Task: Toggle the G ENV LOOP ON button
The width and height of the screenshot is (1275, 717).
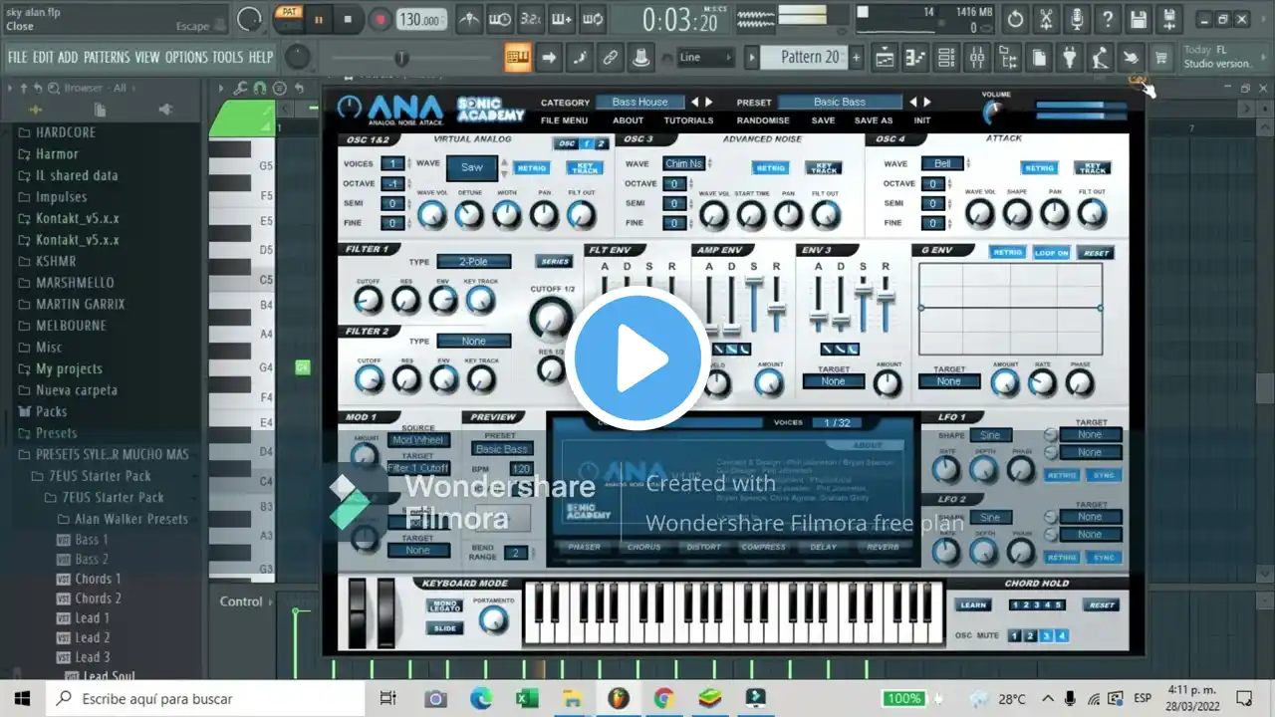Action: coord(1051,253)
